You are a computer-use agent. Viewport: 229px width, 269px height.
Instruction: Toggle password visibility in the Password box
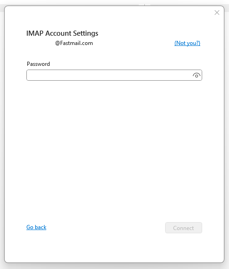[197, 75]
